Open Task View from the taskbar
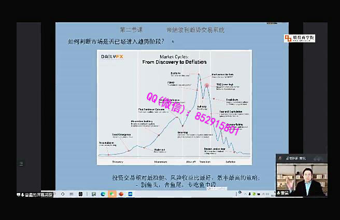Viewport: 340px width, 220px height. pyautogui.click(x=72, y=194)
